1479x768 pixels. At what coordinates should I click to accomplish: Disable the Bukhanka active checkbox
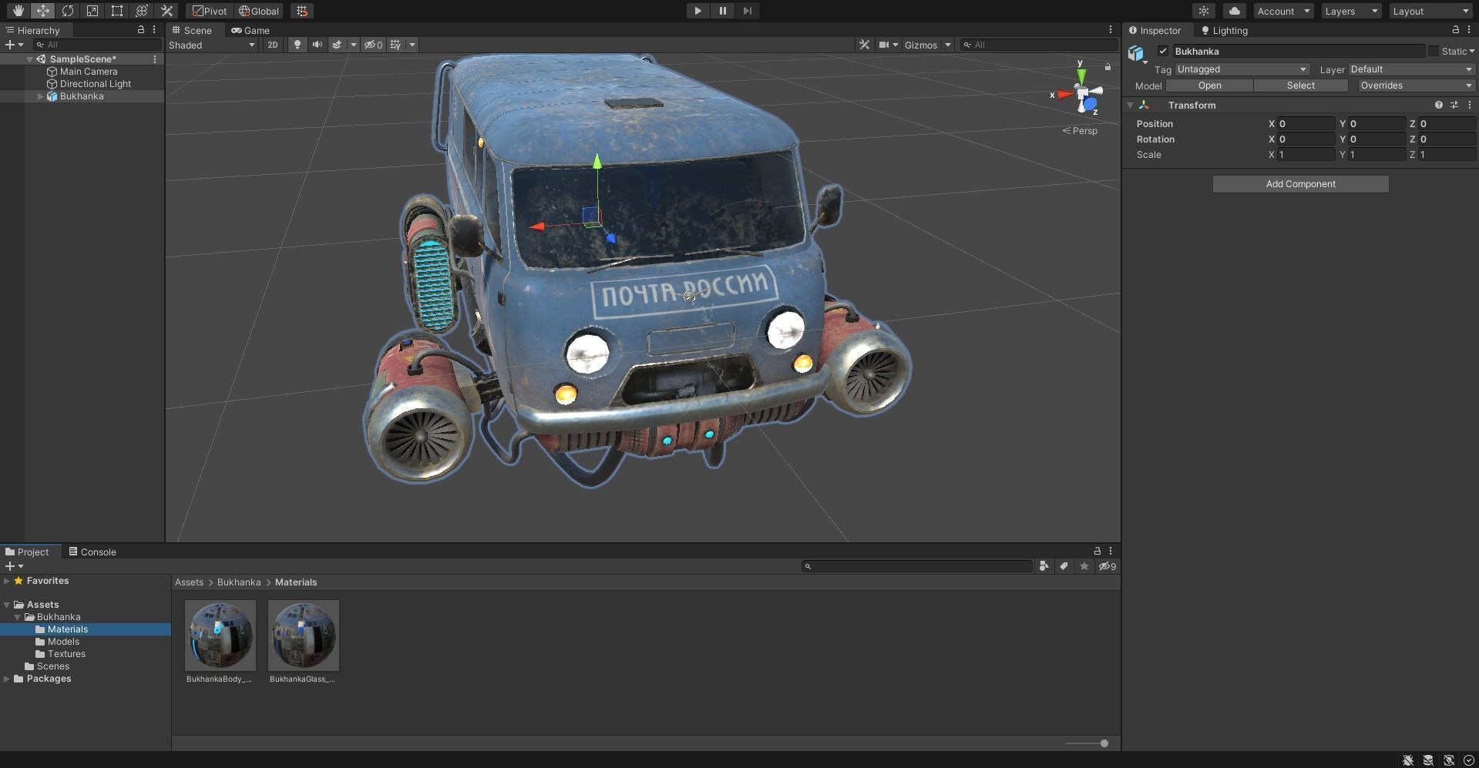(1163, 51)
